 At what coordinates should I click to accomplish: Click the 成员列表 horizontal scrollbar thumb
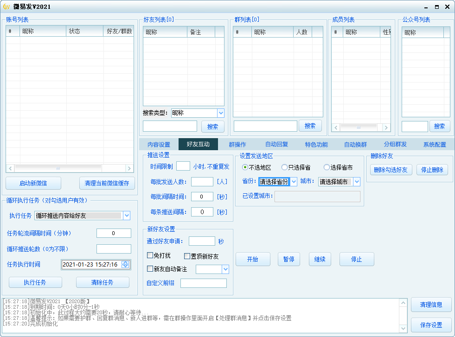pyautogui.click(x=359, y=127)
